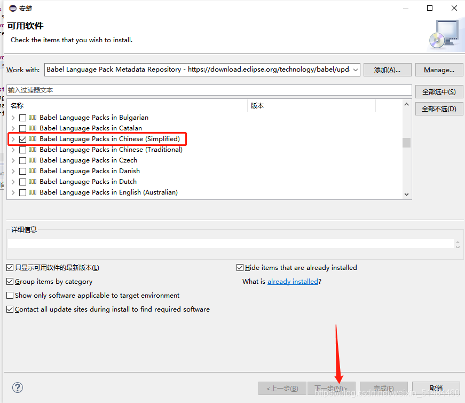Click the Dutch language pack category icon

pos(33,182)
